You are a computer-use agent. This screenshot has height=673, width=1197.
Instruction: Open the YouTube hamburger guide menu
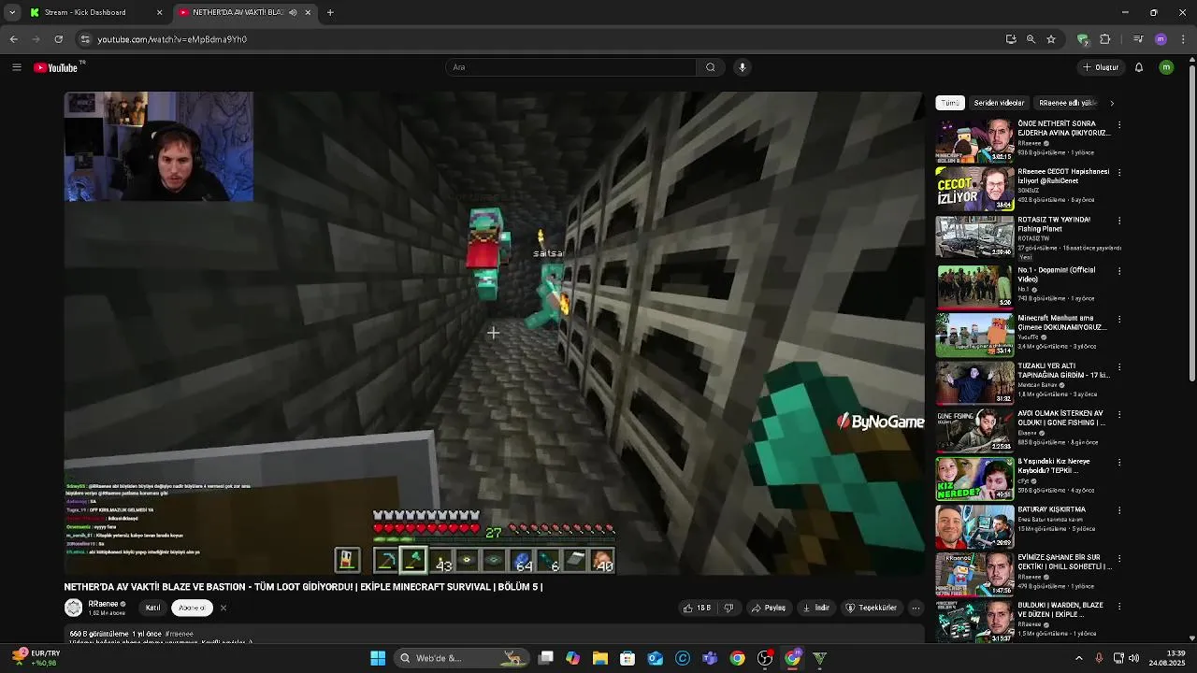tap(16, 67)
